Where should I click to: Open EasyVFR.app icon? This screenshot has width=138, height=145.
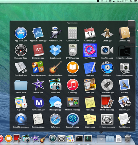pyautogui.click(x=90, y=50)
